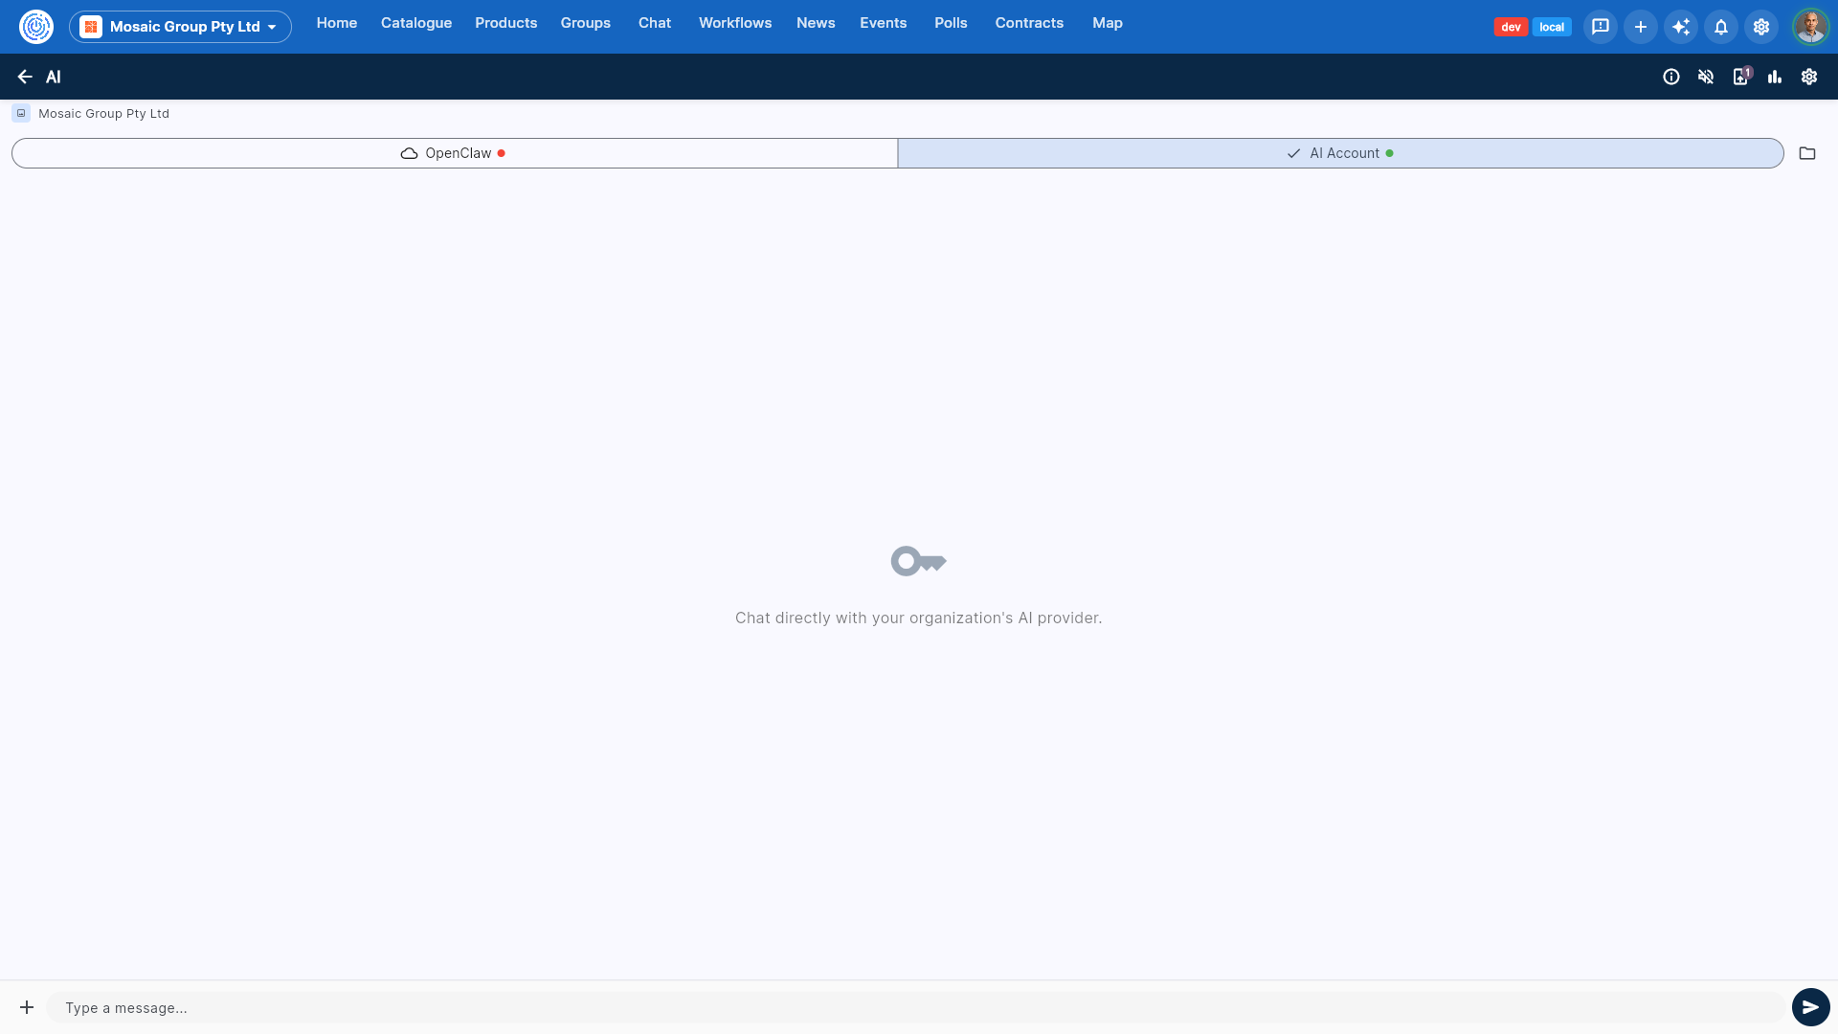Viewport: 1838px width, 1034px height.
Task: Open the notifications bell
Action: pyautogui.click(x=1721, y=27)
